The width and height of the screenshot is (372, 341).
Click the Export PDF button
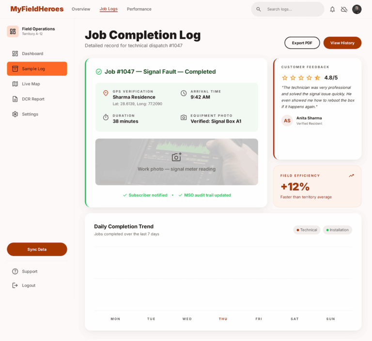click(302, 43)
